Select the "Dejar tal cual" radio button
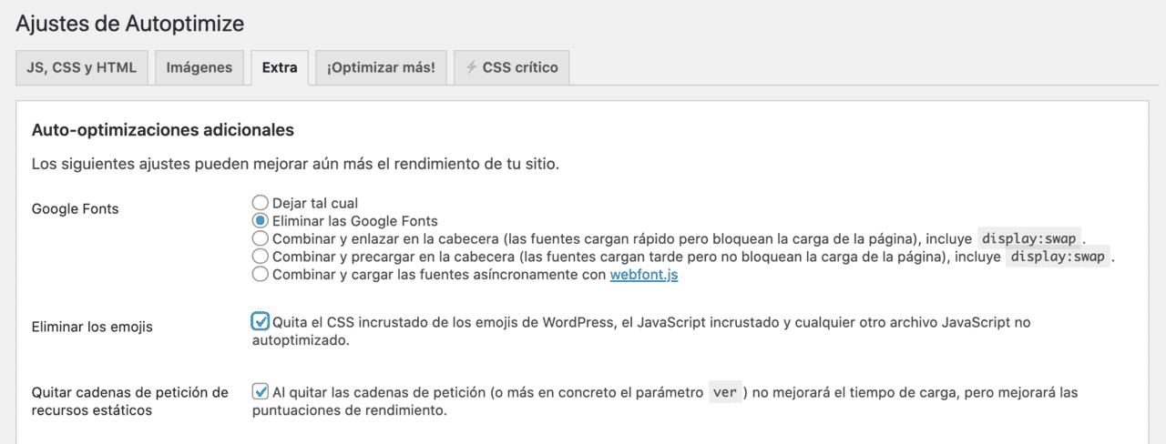 [260, 203]
